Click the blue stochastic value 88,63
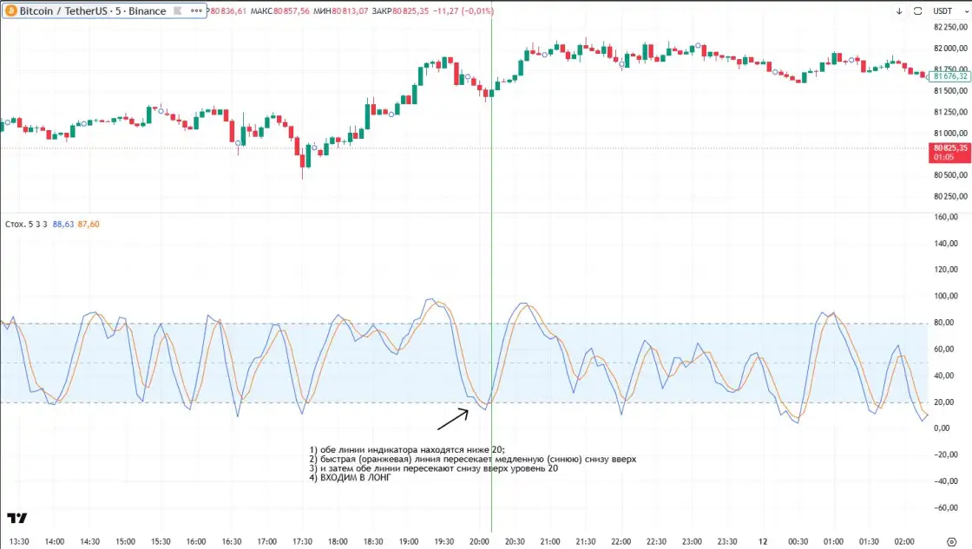 [63, 225]
